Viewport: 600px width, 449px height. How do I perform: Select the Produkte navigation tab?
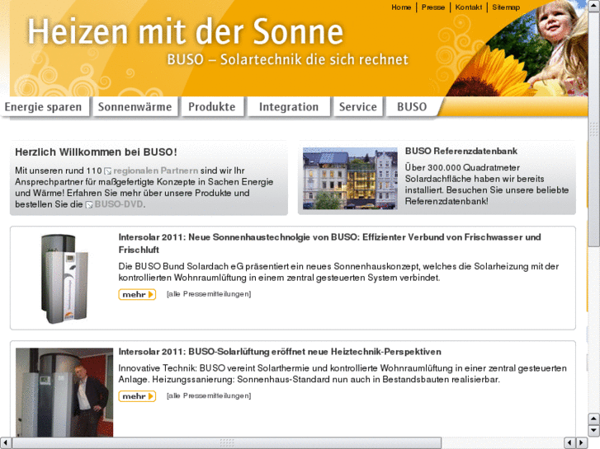click(x=212, y=106)
